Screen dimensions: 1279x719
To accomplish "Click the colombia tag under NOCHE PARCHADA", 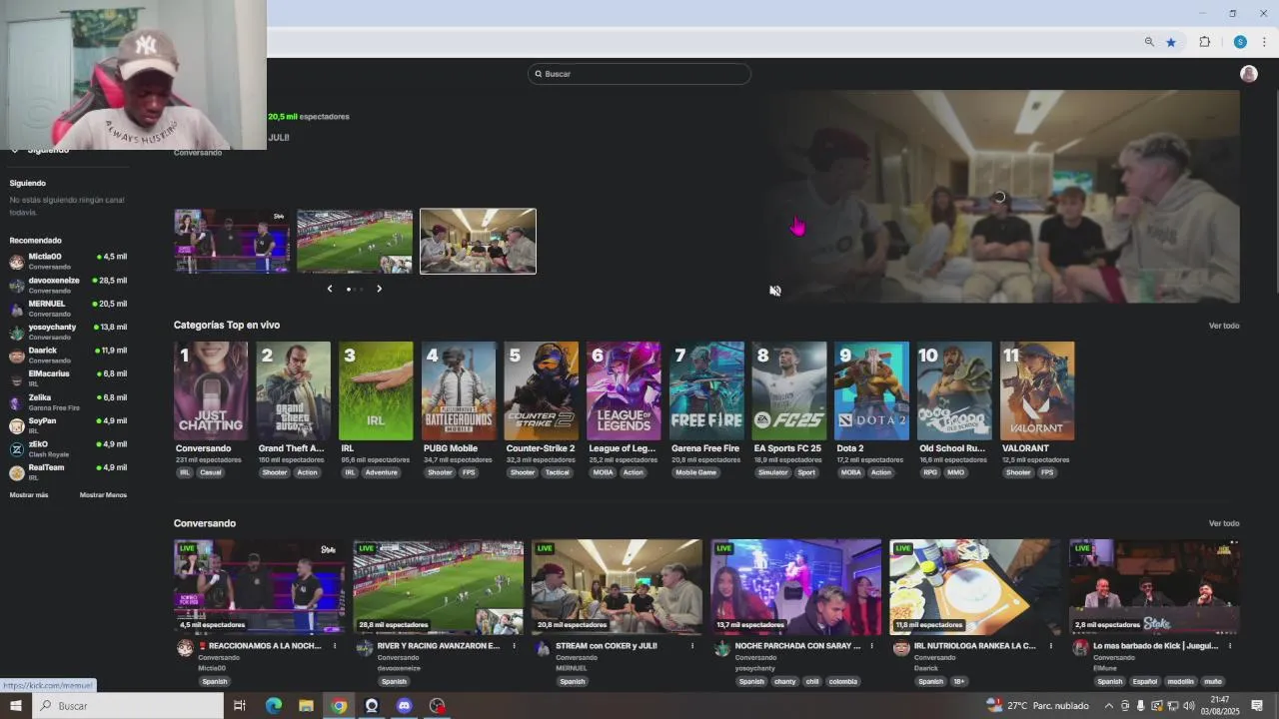I will (x=843, y=682).
